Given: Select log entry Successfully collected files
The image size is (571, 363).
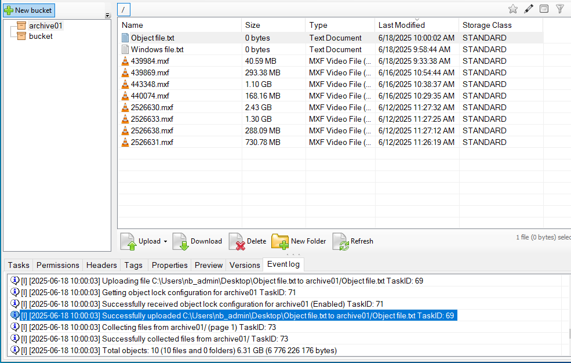Looking at the screenshot, I should 150,339.
